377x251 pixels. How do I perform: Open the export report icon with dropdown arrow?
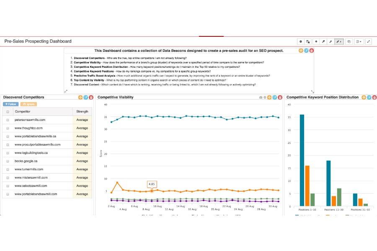(358, 41)
